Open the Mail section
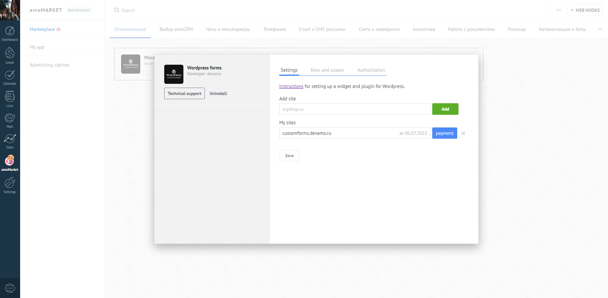The image size is (608, 298). pyautogui.click(x=10, y=121)
